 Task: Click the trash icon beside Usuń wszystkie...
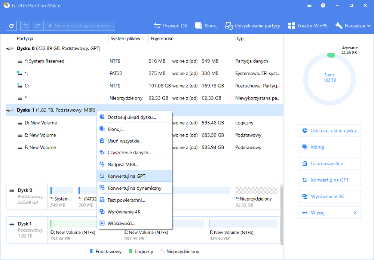(x=102, y=141)
